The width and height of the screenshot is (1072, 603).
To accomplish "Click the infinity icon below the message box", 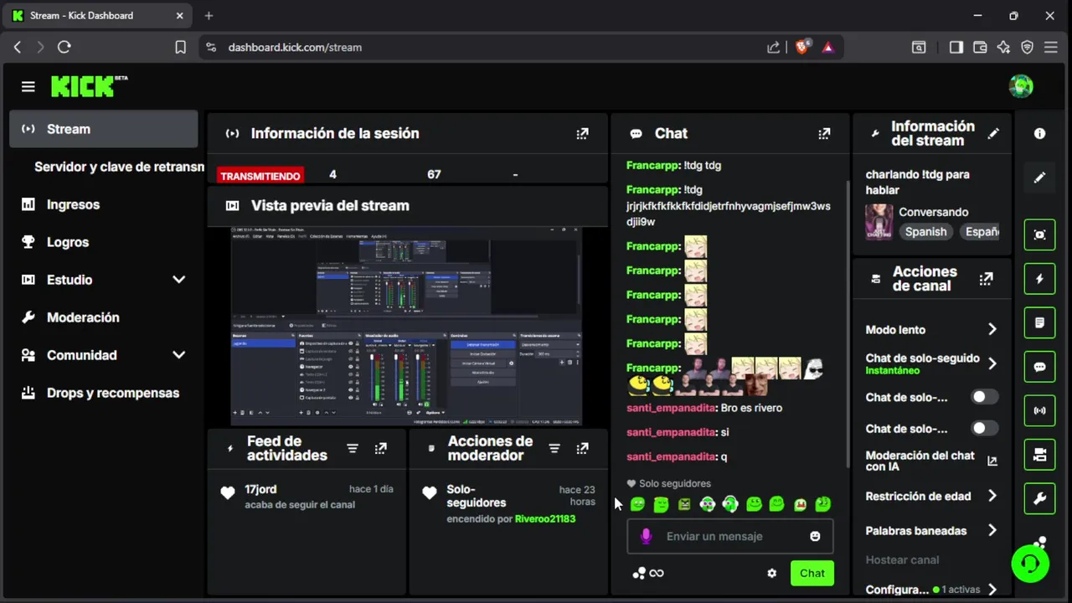I will pyautogui.click(x=657, y=573).
